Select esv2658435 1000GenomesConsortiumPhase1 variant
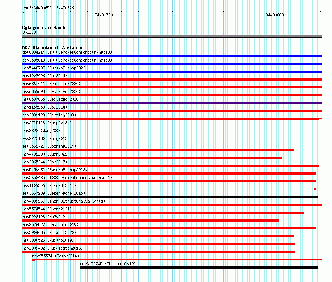This screenshot has height=282, width=332. [67, 178]
